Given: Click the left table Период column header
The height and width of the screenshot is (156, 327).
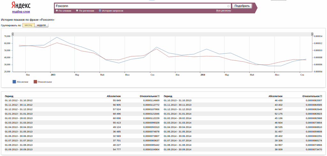Looking at the screenshot, I should [x=9, y=96].
